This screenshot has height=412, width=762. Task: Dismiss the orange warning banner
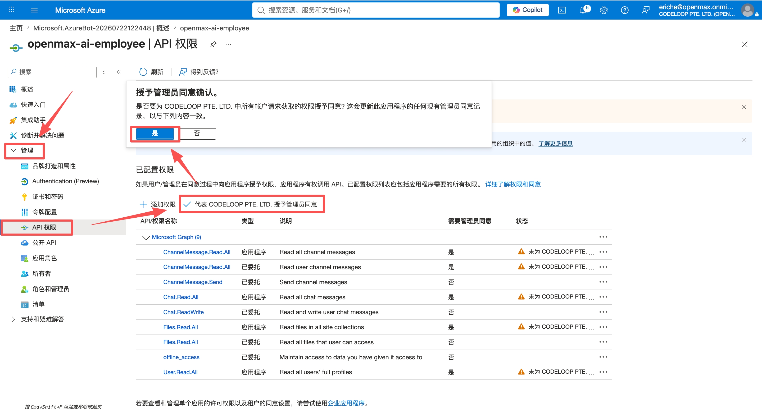[744, 107]
